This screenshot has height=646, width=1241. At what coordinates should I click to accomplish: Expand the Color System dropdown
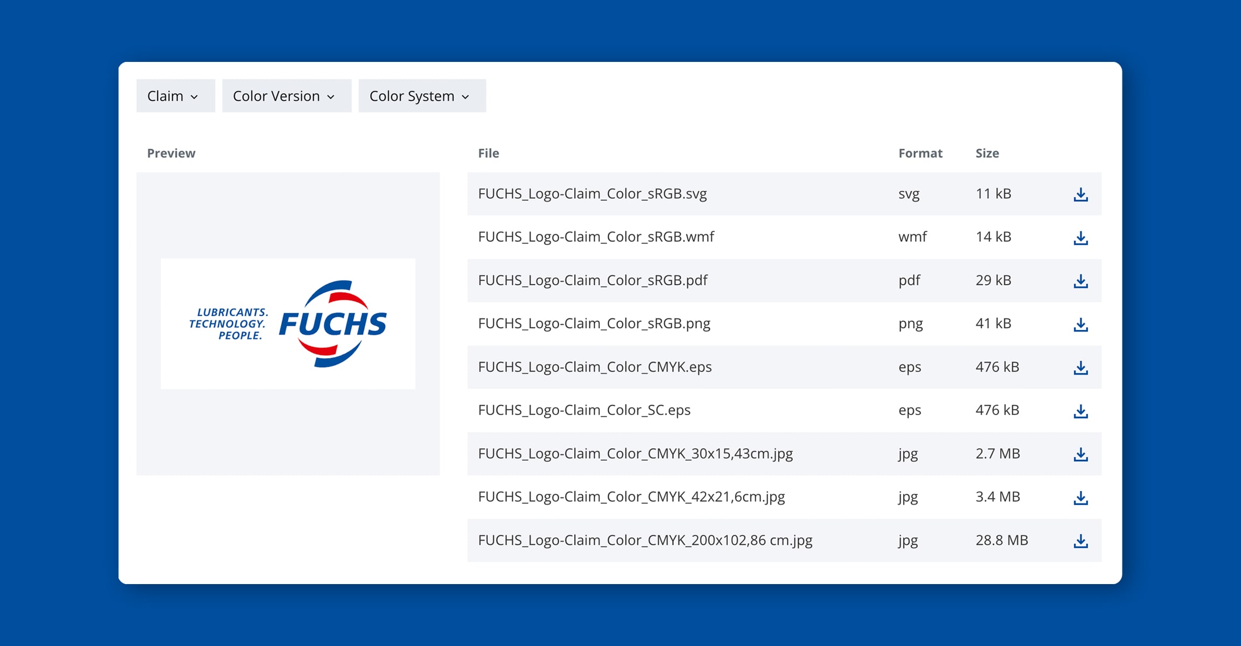(x=422, y=96)
